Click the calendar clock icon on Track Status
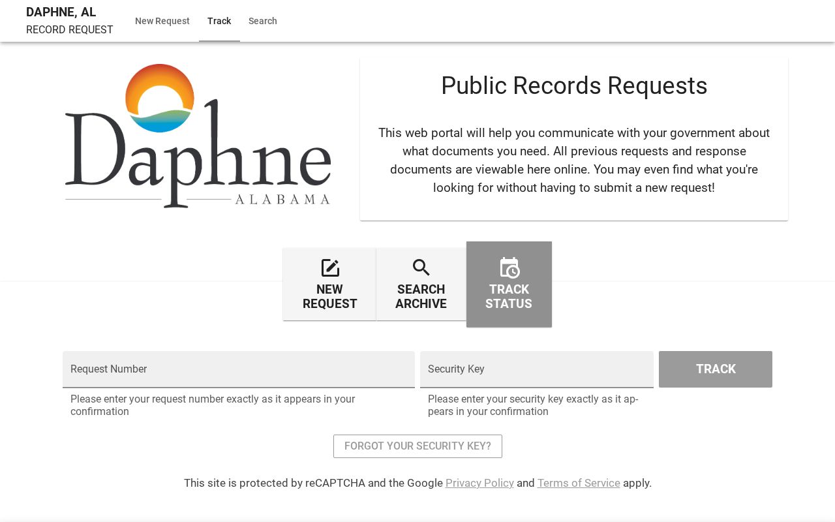 [509, 268]
